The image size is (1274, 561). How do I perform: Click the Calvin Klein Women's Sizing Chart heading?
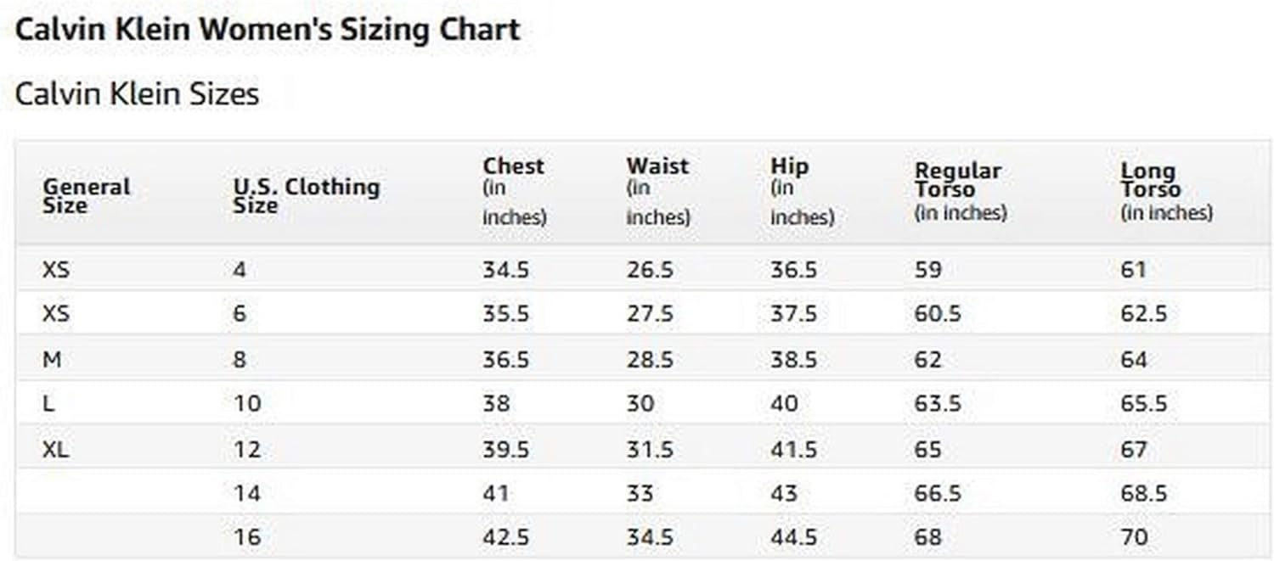[x=268, y=31]
